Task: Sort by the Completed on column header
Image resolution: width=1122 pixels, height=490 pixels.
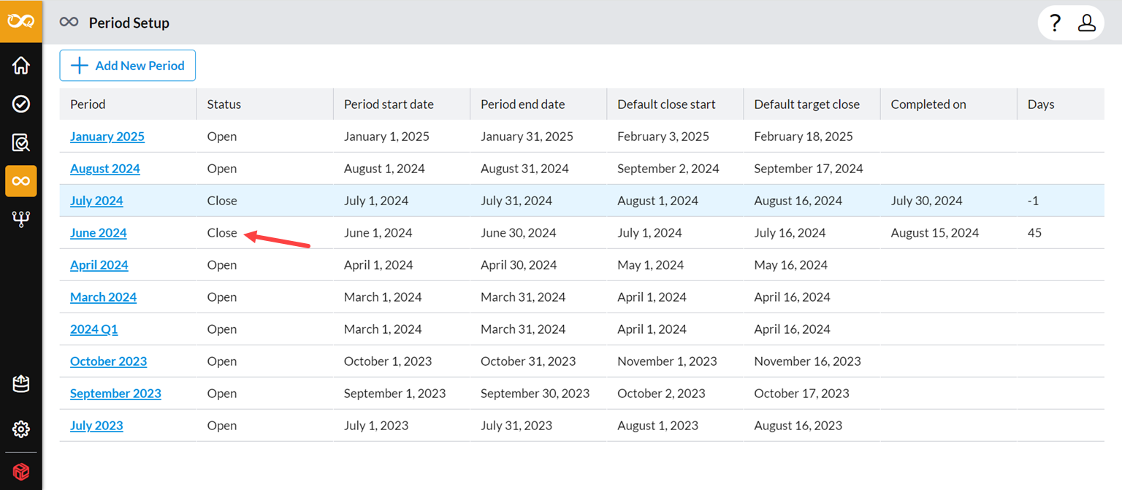Action: click(x=928, y=104)
